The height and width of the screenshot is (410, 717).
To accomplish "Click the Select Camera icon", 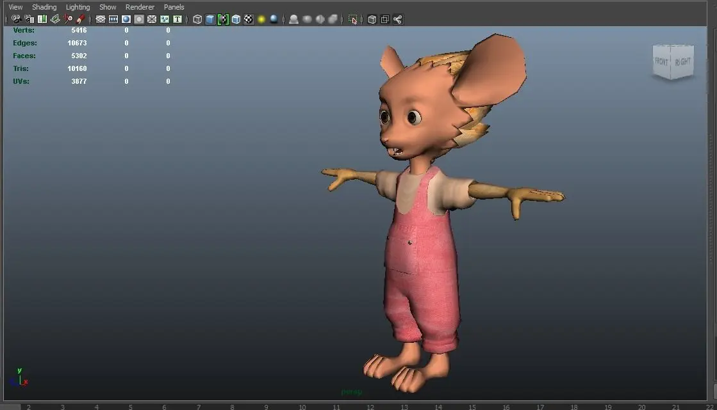I will (x=17, y=19).
